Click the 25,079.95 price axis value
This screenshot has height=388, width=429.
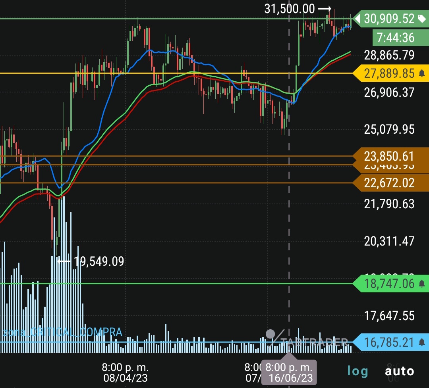[389, 129]
